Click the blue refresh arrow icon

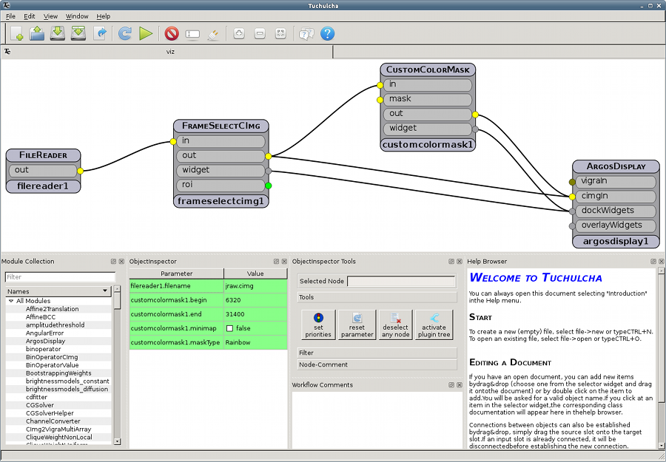point(125,33)
